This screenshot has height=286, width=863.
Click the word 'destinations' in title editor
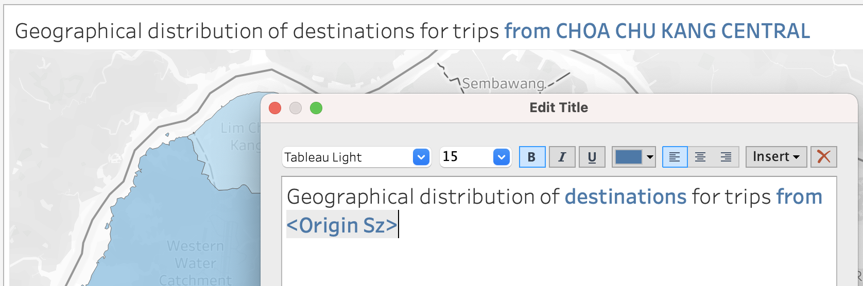625,196
